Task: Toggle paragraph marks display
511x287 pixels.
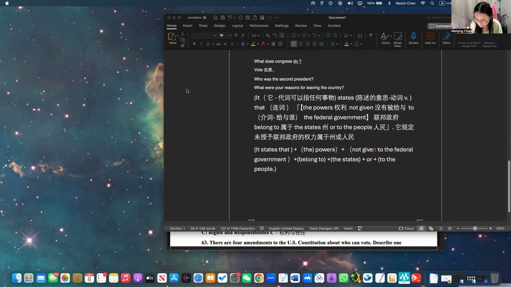Action: point(371,35)
